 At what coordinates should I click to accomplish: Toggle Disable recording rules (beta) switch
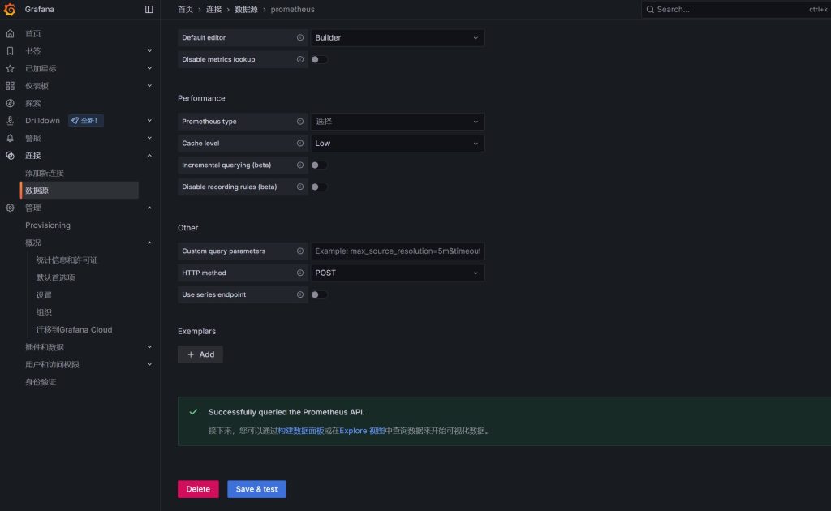click(319, 187)
